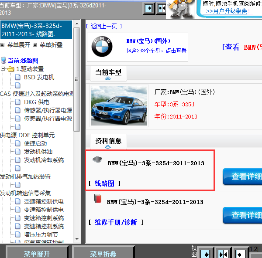Click the DKG 供电 document icon

point(18,102)
